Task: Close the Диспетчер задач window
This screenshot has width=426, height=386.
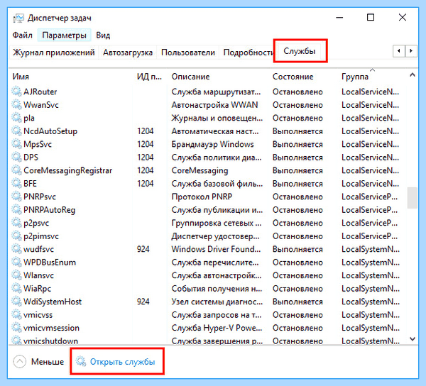Action: pyautogui.click(x=403, y=18)
